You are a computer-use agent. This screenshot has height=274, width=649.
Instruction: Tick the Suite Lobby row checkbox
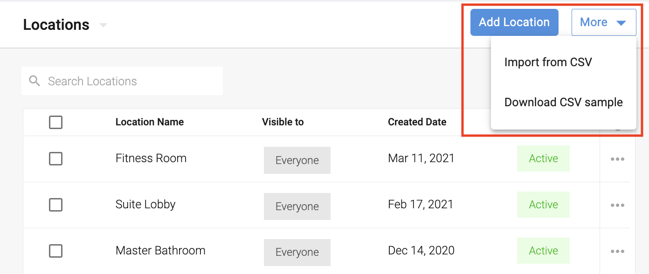click(x=55, y=205)
